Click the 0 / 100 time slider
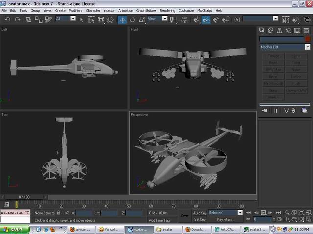Image resolution: width=313 pixels, height=234 pixels. (x=24, y=197)
